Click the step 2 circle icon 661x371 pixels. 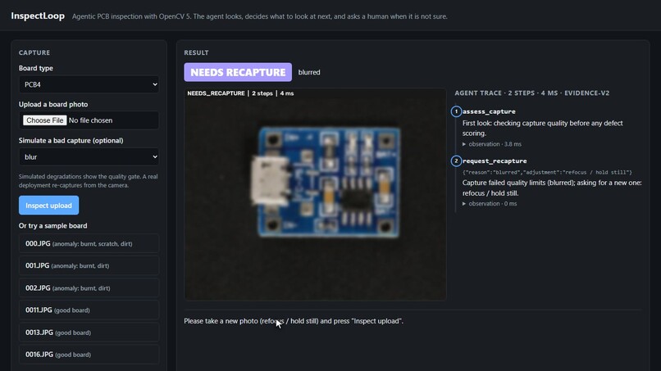(456, 161)
